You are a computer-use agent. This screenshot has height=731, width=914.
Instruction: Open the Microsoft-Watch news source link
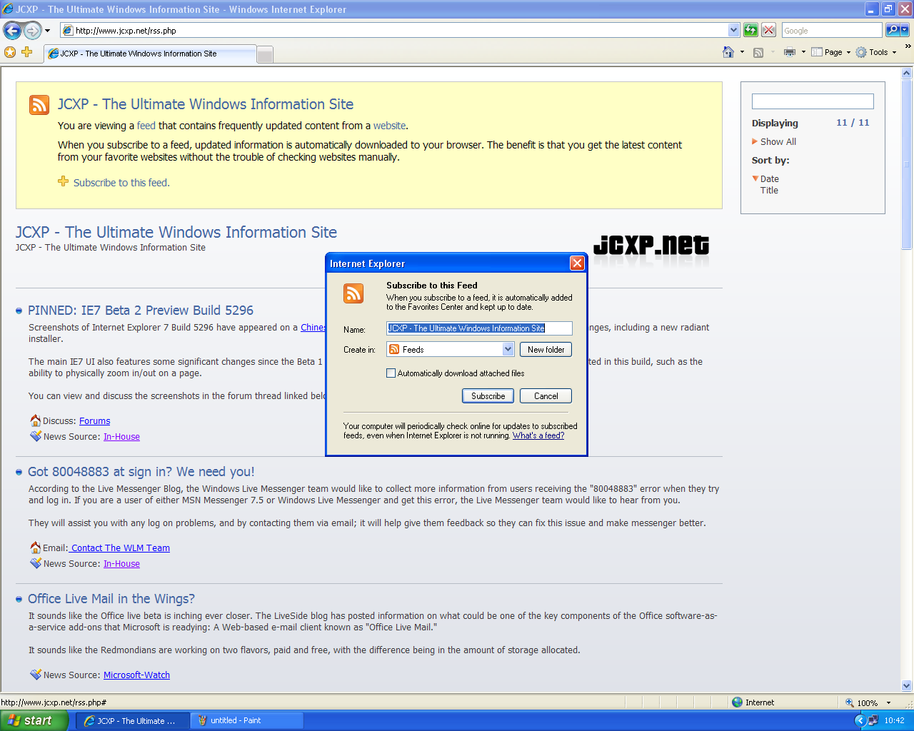point(136,675)
